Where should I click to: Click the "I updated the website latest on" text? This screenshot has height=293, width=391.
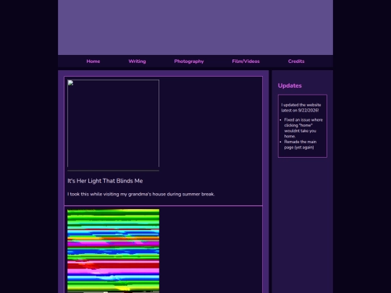click(x=301, y=108)
